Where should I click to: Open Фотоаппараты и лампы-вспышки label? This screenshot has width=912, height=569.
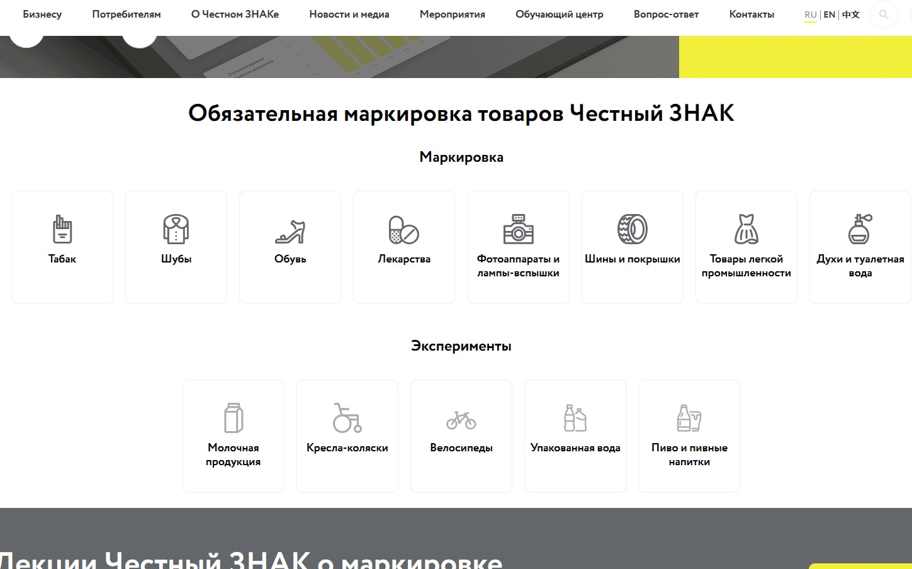[x=519, y=266]
